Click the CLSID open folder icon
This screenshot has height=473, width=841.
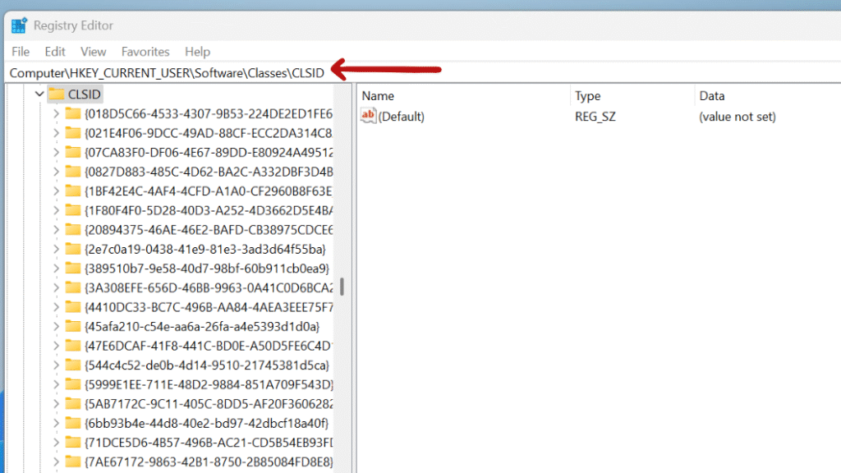click(x=57, y=94)
